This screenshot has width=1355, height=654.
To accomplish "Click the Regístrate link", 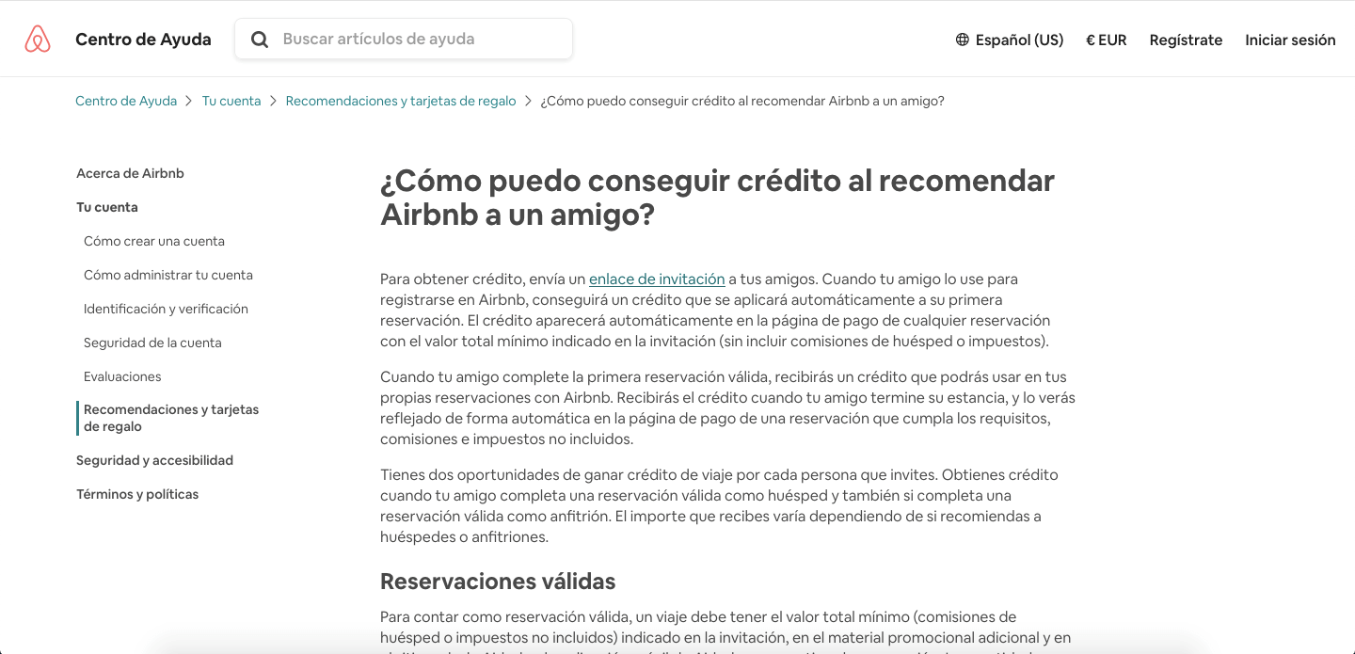I will coord(1186,40).
